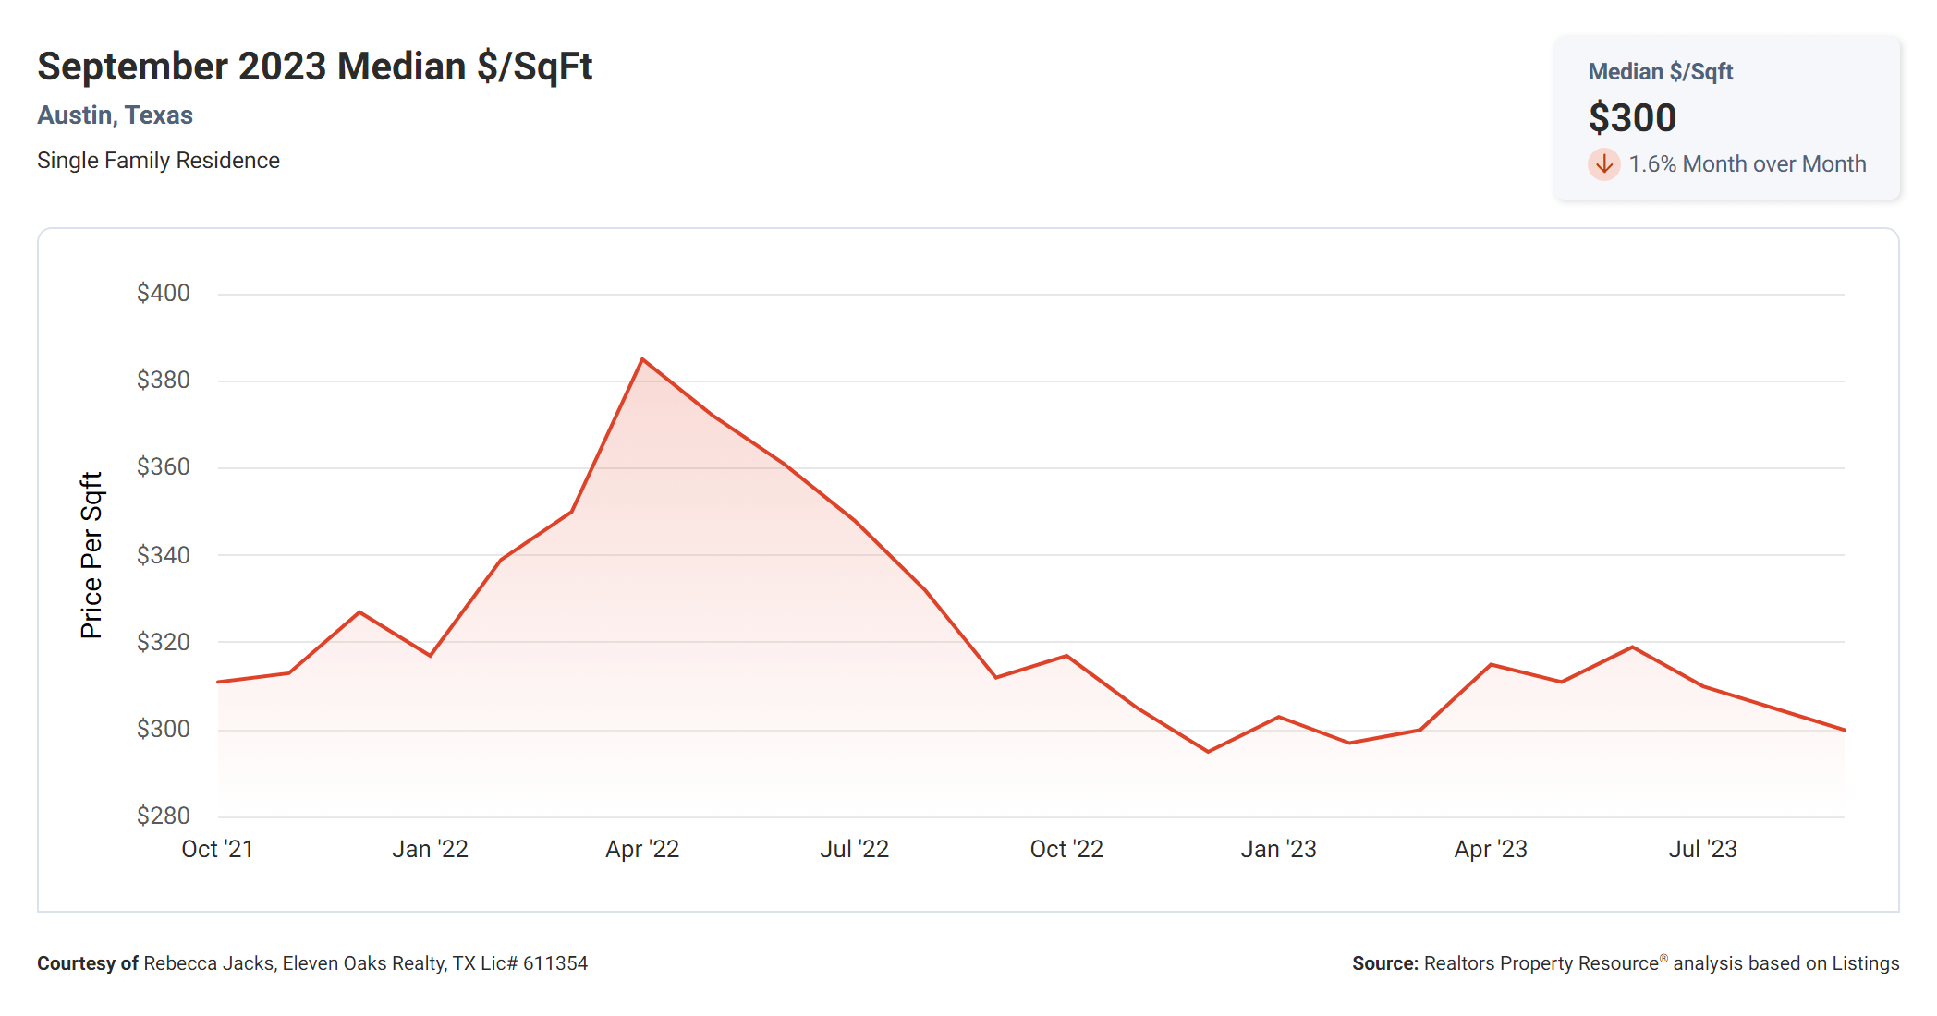The height and width of the screenshot is (1016, 1937).
Task: Click the vertical "Price Per Sqft" axis title
Action: pyautogui.click(x=91, y=555)
